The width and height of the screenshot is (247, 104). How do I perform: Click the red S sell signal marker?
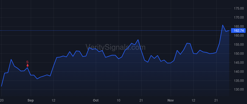tap(27, 63)
